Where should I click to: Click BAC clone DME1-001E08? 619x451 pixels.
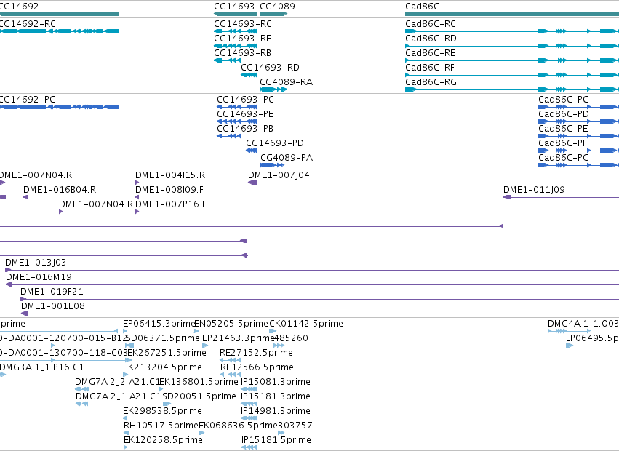tap(320, 314)
